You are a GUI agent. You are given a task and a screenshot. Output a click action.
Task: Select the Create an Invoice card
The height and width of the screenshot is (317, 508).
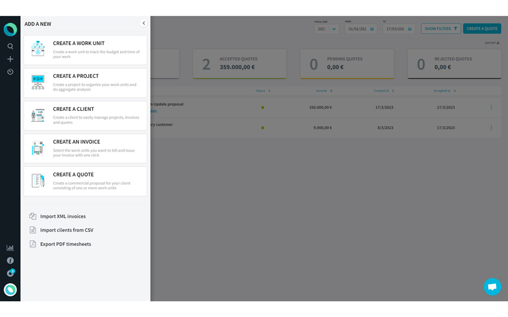click(85, 148)
